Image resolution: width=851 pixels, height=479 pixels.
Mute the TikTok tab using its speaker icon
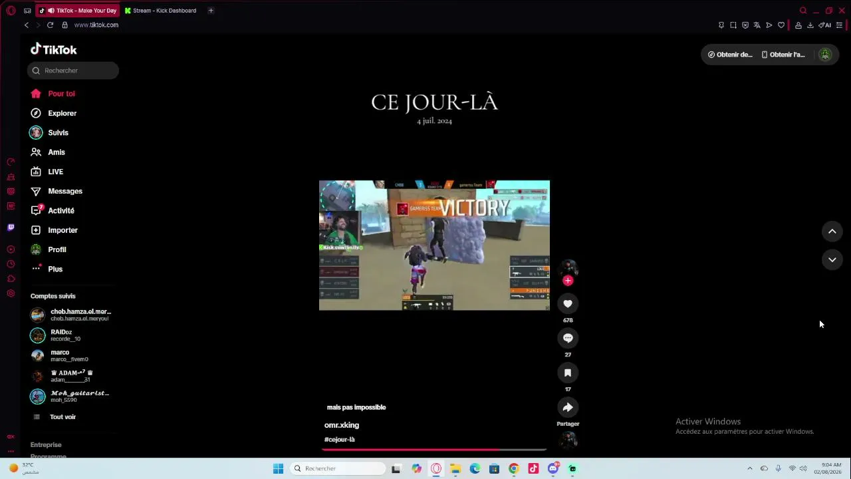[51, 11]
